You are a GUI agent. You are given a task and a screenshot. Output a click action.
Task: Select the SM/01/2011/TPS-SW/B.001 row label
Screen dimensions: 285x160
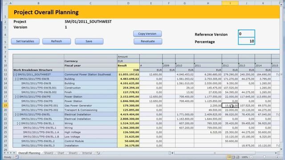tap(38, 88)
